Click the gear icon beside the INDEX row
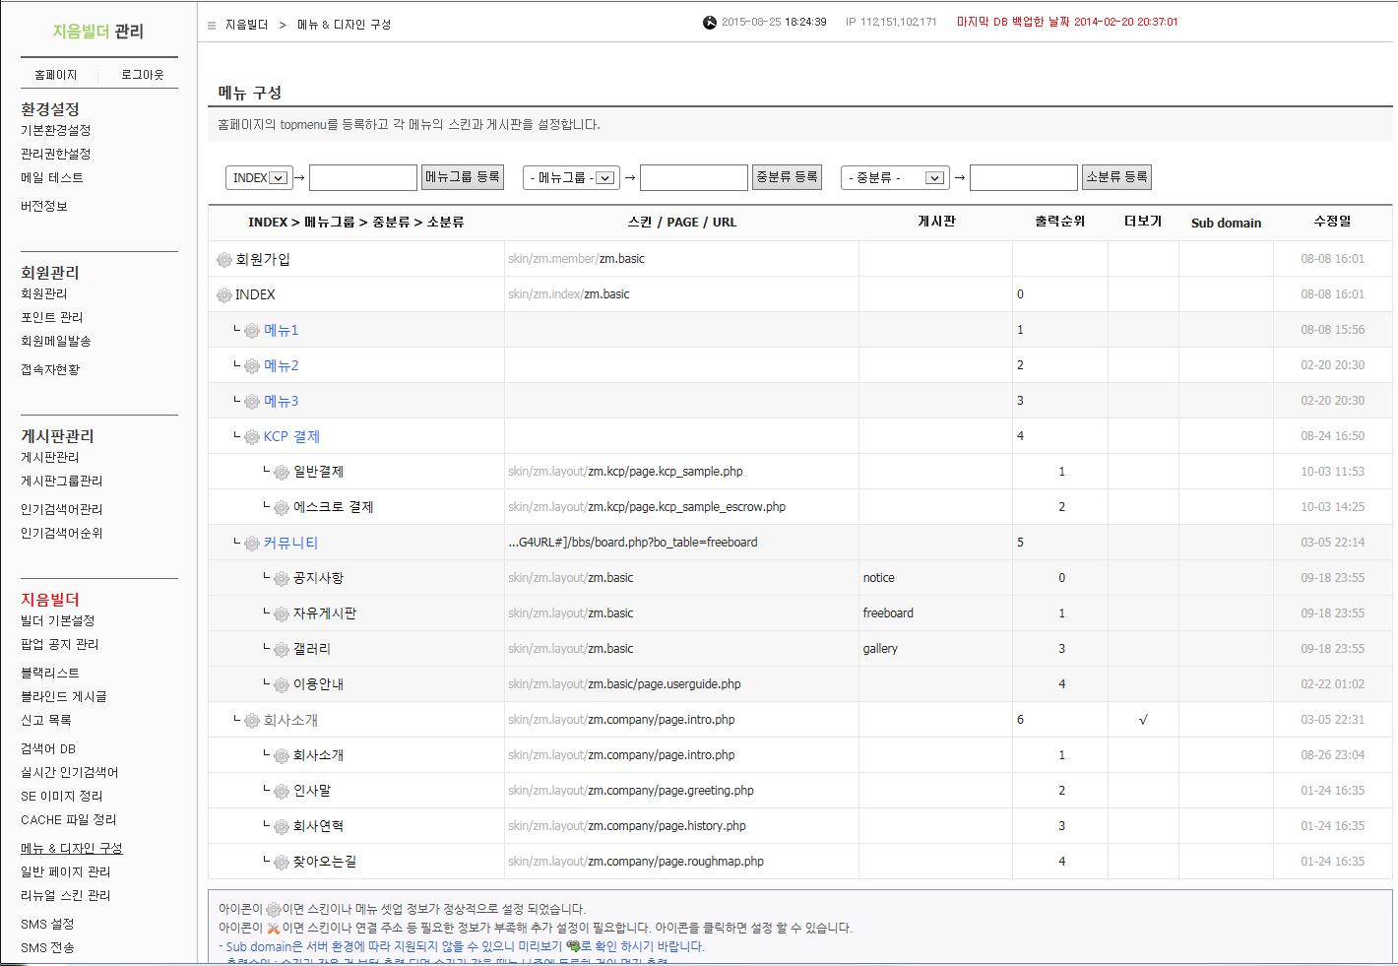This screenshot has height=966, width=1398. point(224,295)
